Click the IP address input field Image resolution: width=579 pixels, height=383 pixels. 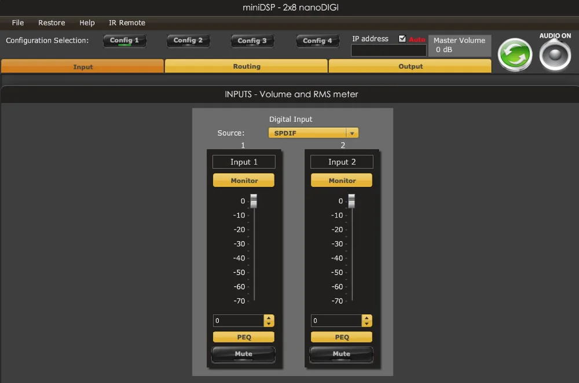coord(389,50)
